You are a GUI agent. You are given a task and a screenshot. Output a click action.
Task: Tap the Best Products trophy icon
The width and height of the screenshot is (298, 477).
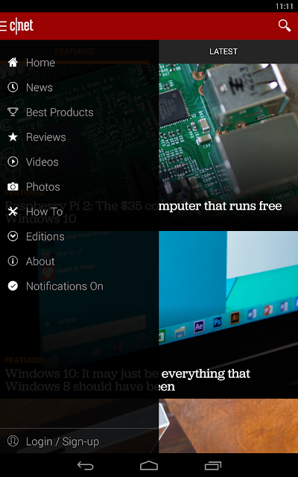[13, 112]
